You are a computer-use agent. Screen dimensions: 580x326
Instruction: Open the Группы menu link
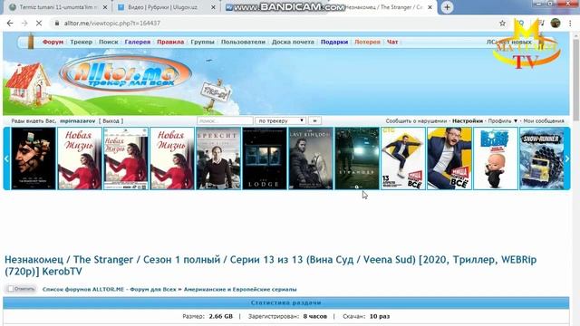[x=202, y=42]
